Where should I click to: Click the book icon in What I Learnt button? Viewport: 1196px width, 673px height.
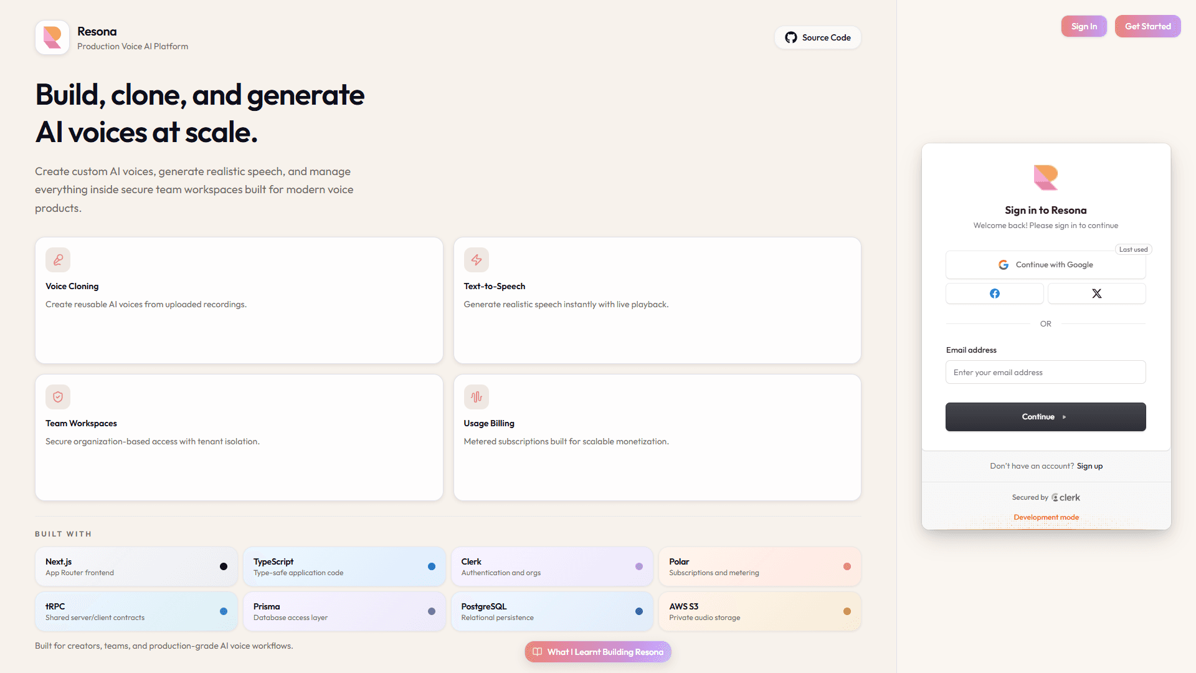[538, 652]
